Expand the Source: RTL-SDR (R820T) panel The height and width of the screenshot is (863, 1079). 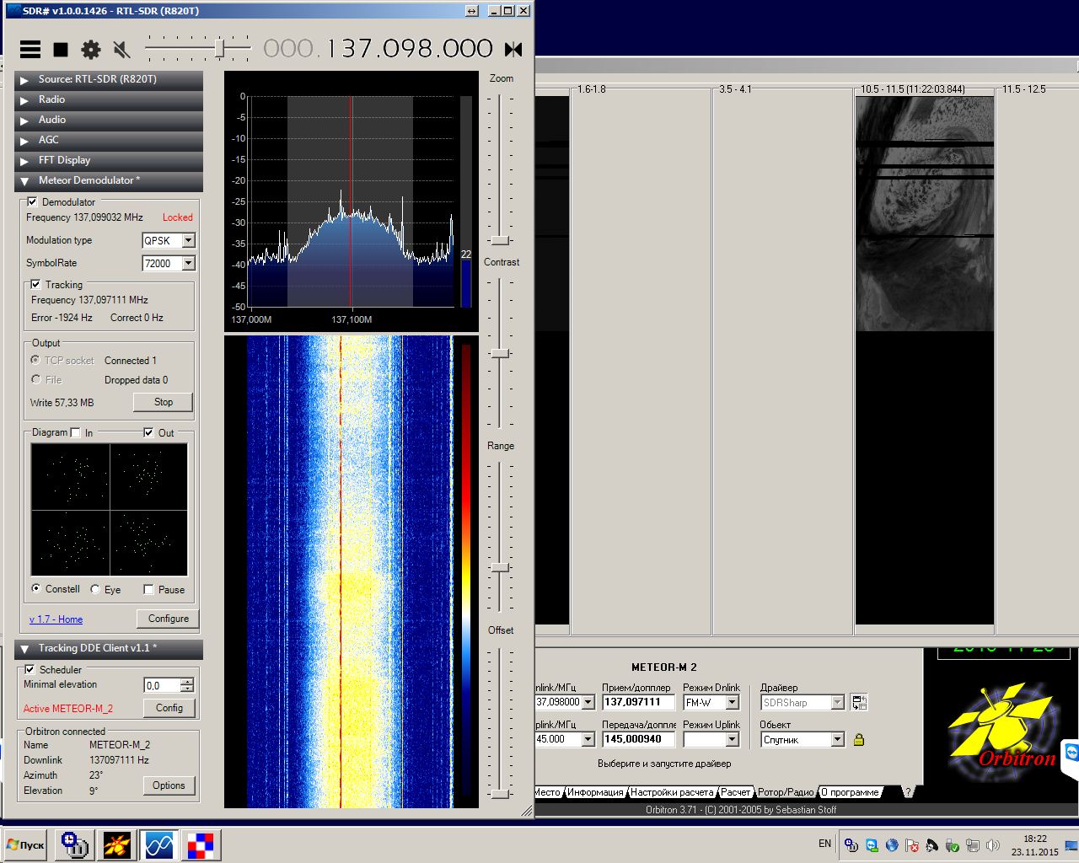pos(109,79)
